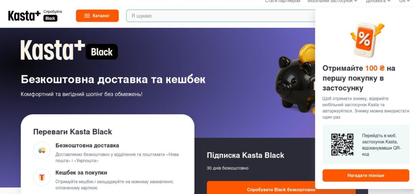Click the Kasta+ logo in header
Image resolution: width=414 pixels, height=194 pixels.
pos(24,16)
